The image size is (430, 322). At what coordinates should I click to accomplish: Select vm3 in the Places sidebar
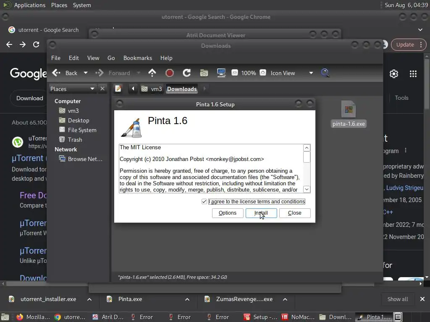click(73, 111)
